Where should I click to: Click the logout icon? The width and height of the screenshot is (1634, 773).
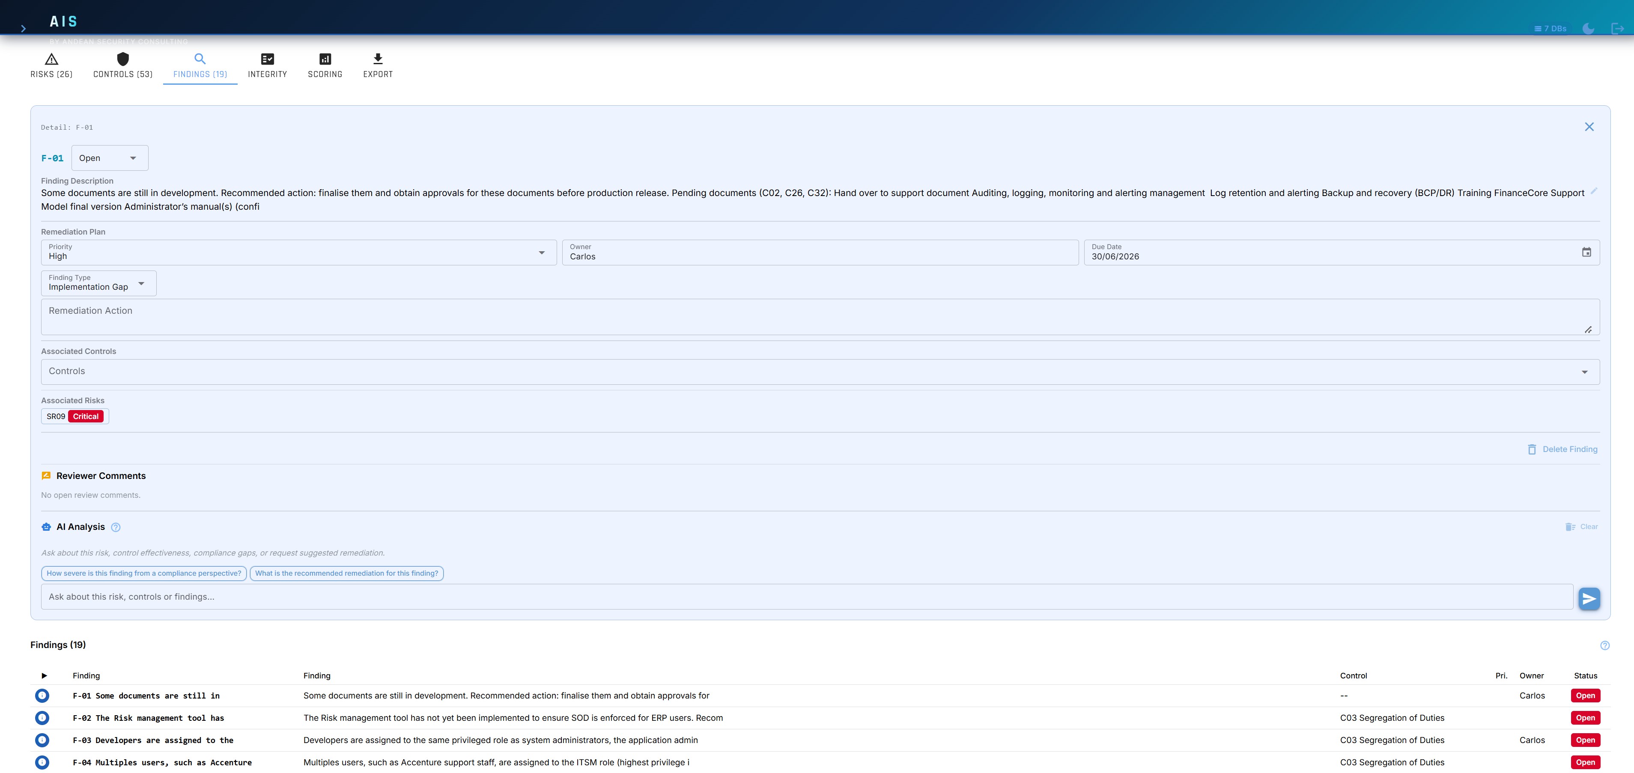tap(1617, 29)
